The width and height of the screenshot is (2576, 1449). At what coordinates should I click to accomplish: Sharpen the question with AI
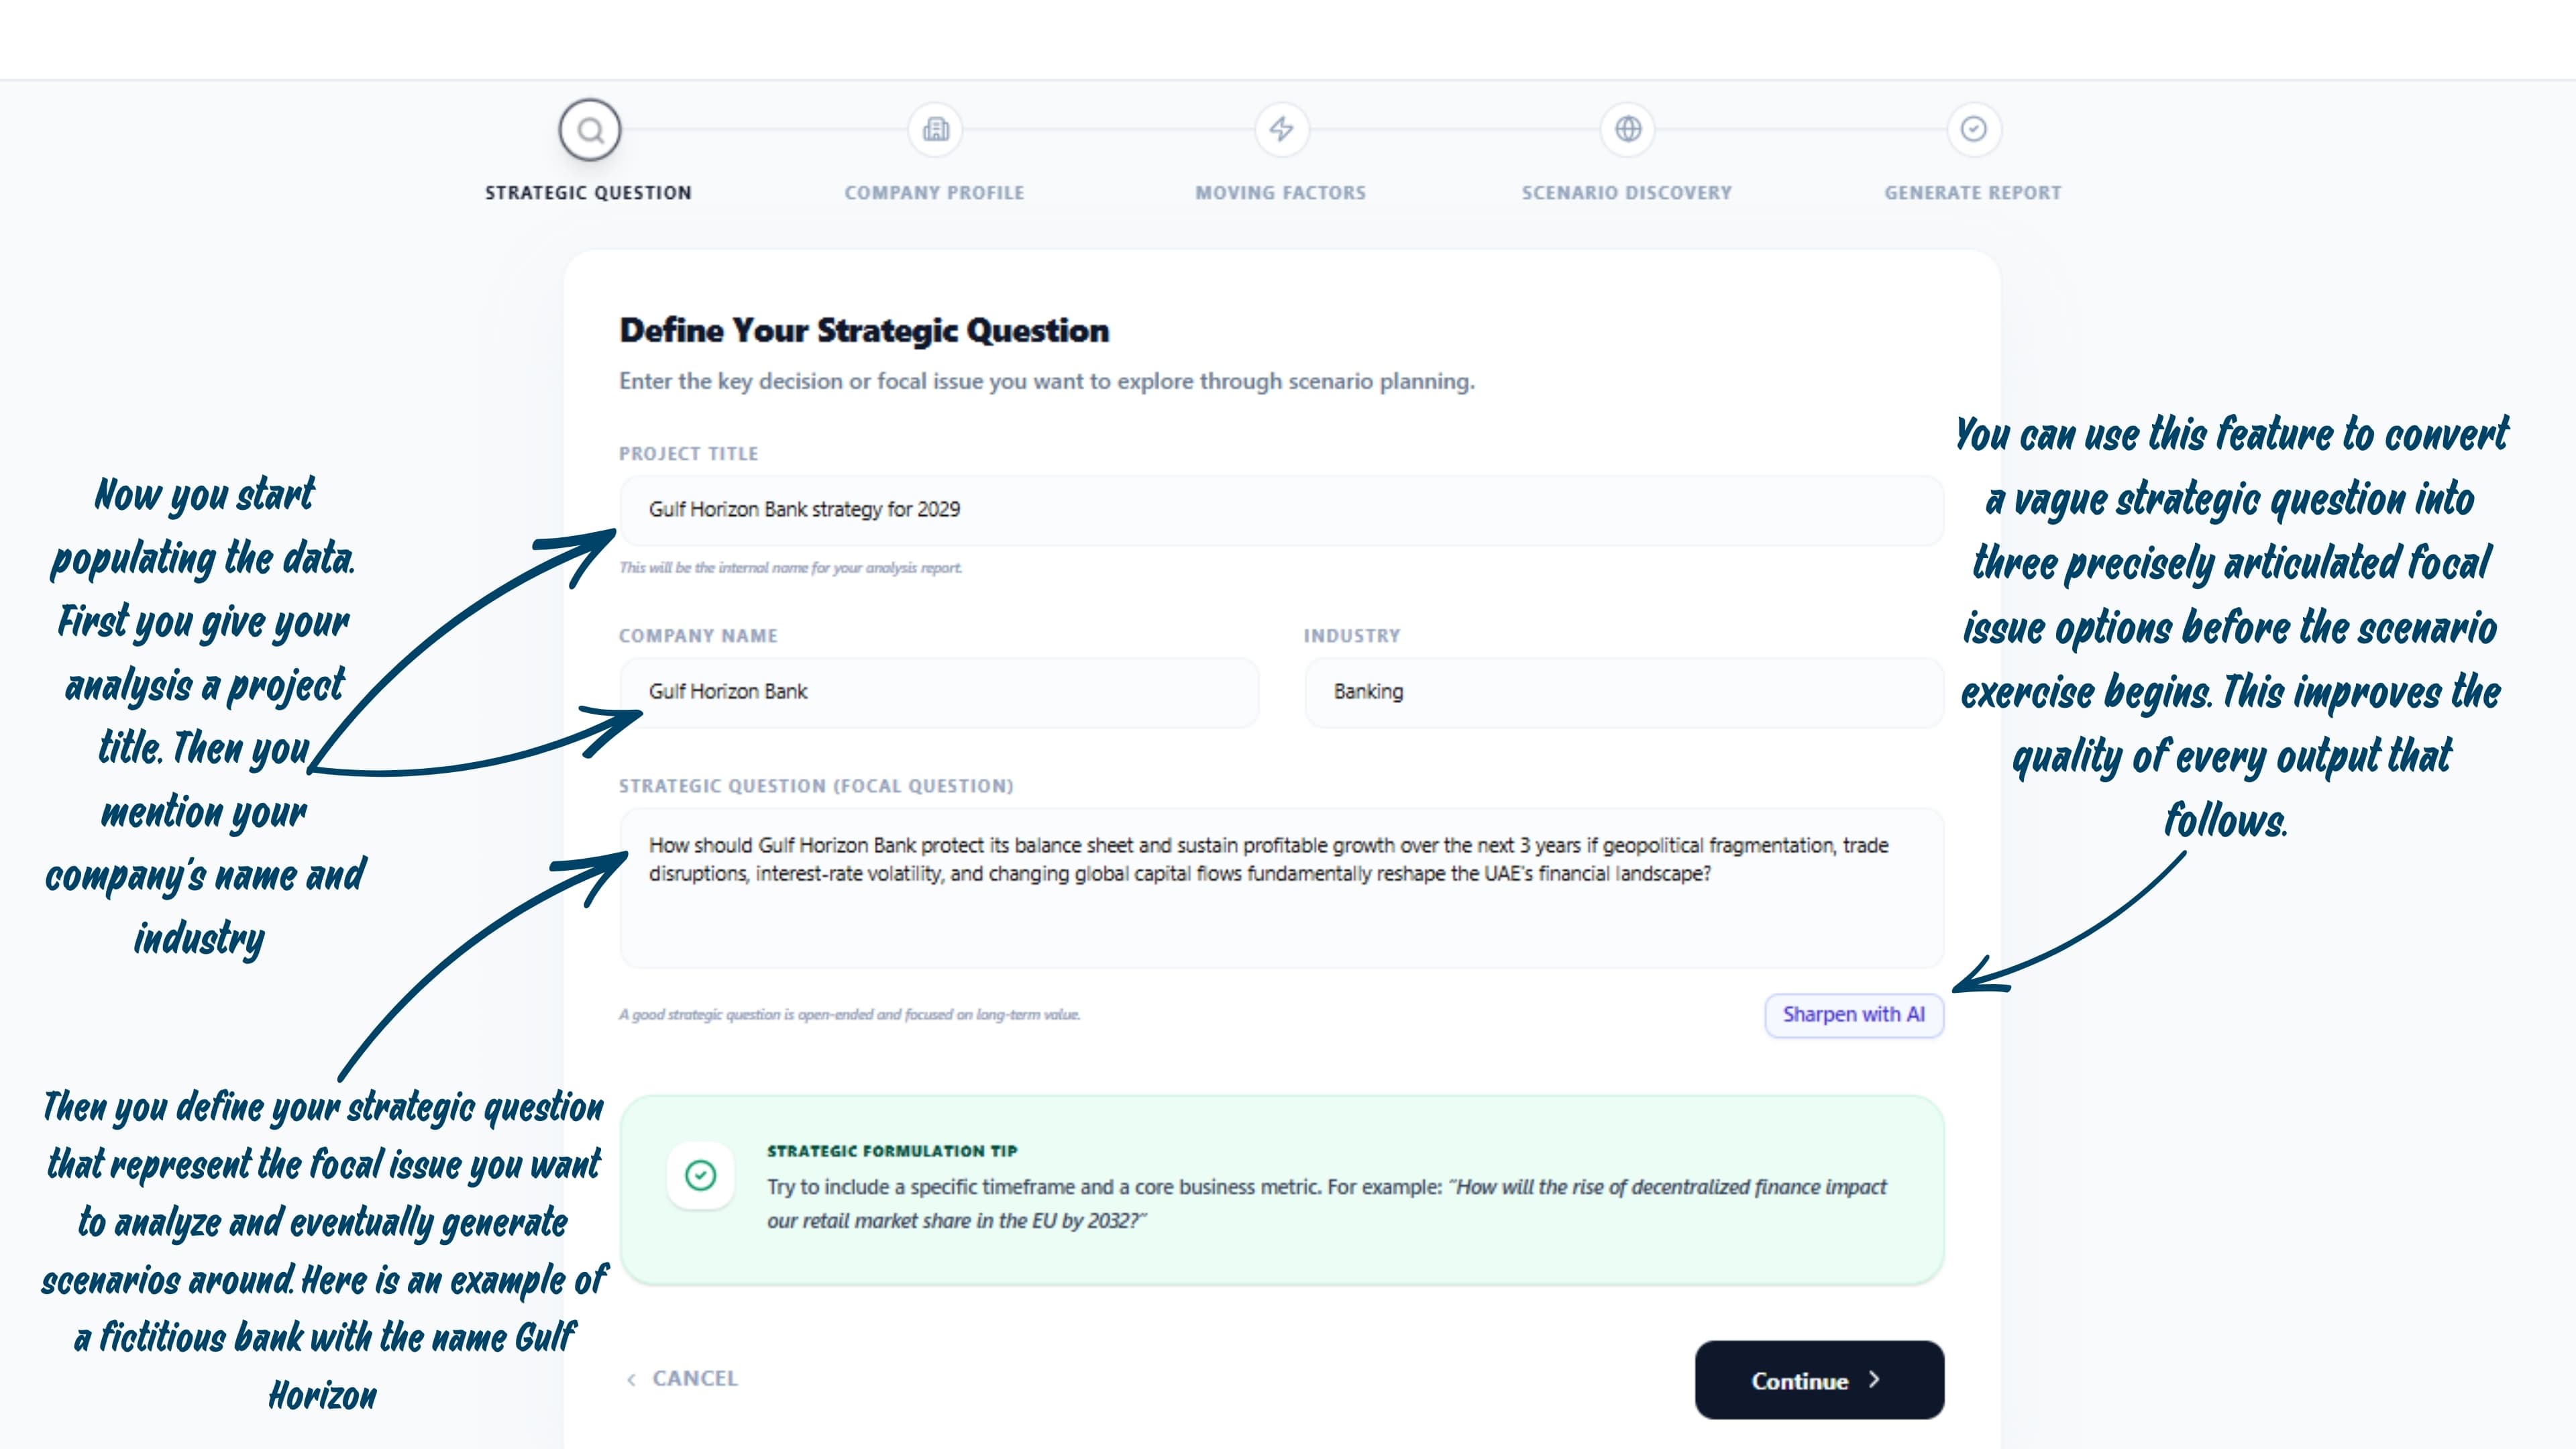pyautogui.click(x=1854, y=1015)
